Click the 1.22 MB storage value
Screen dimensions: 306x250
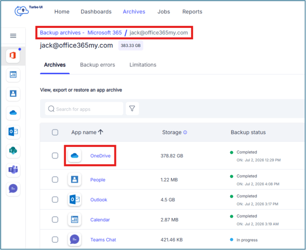click(x=169, y=180)
